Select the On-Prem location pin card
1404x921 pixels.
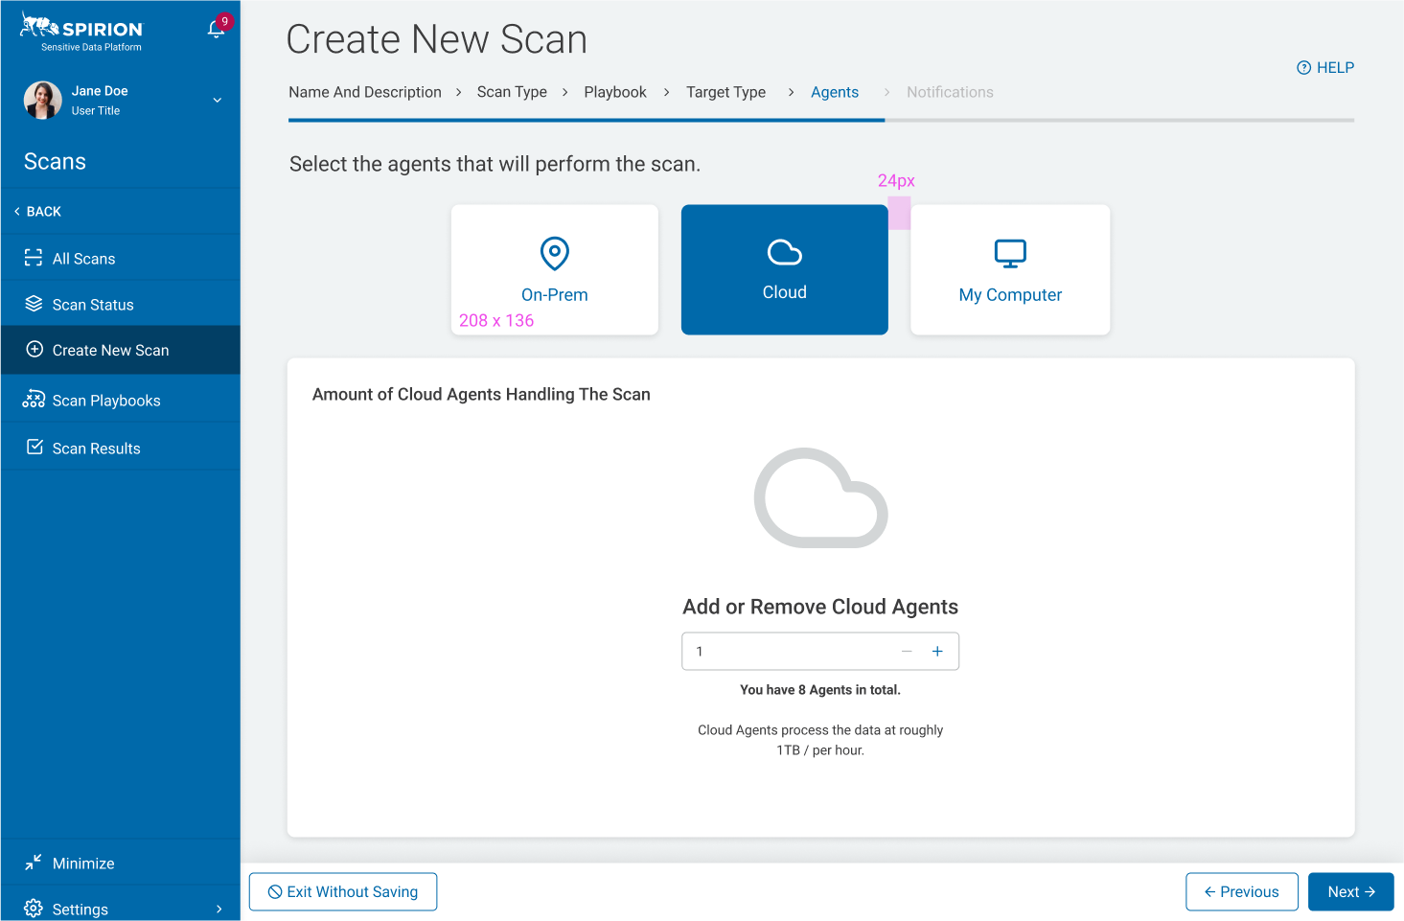[554, 269]
